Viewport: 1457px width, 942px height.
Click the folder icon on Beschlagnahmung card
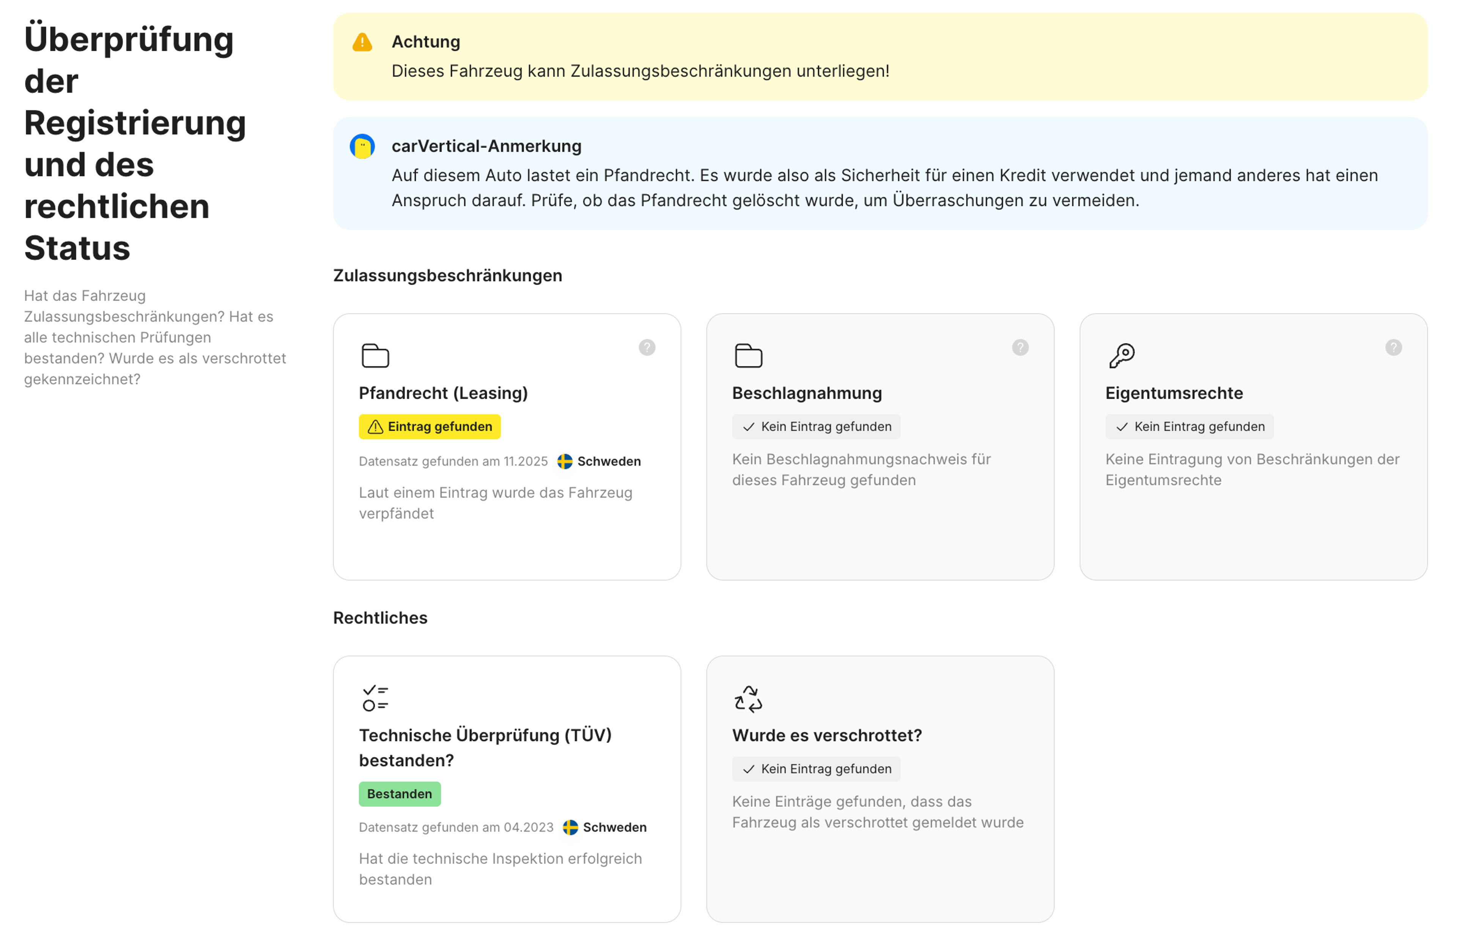(x=749, y=356)
